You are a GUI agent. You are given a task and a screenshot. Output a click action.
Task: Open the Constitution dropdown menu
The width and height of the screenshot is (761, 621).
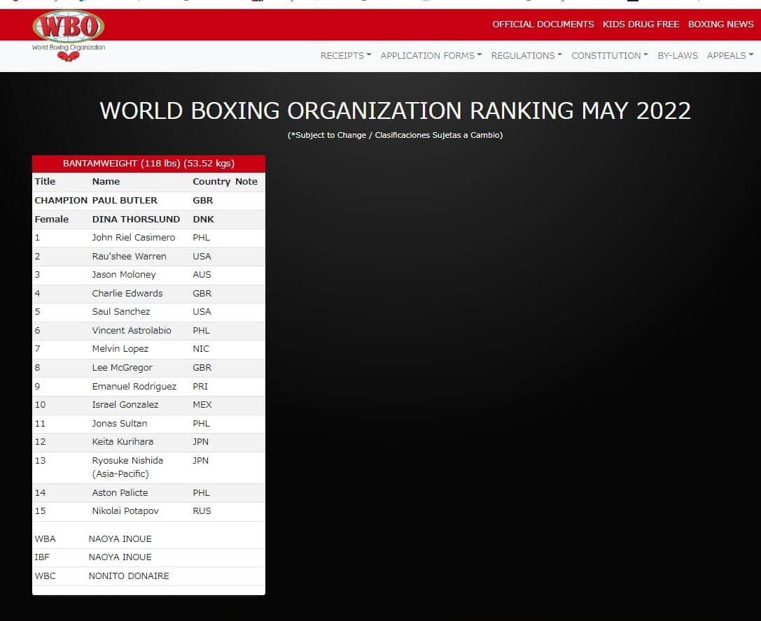coord(609,56)
